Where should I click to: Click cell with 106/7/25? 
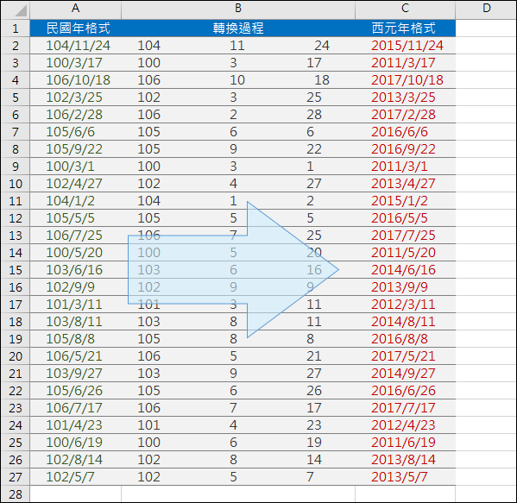75,236
